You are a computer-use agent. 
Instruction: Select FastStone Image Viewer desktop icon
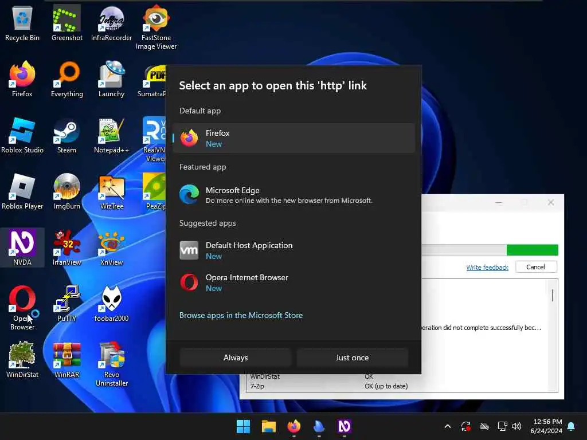click(x=156, y=27)
